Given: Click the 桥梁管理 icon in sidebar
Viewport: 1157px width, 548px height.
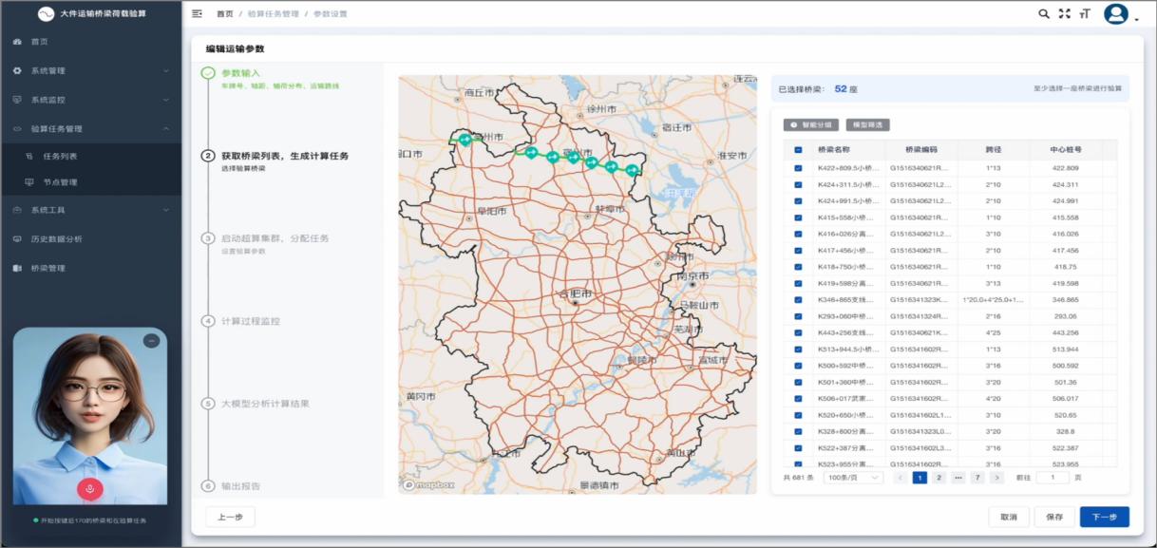Looking at the screenshot, I should pyautogui.click(x=17, y=269).
